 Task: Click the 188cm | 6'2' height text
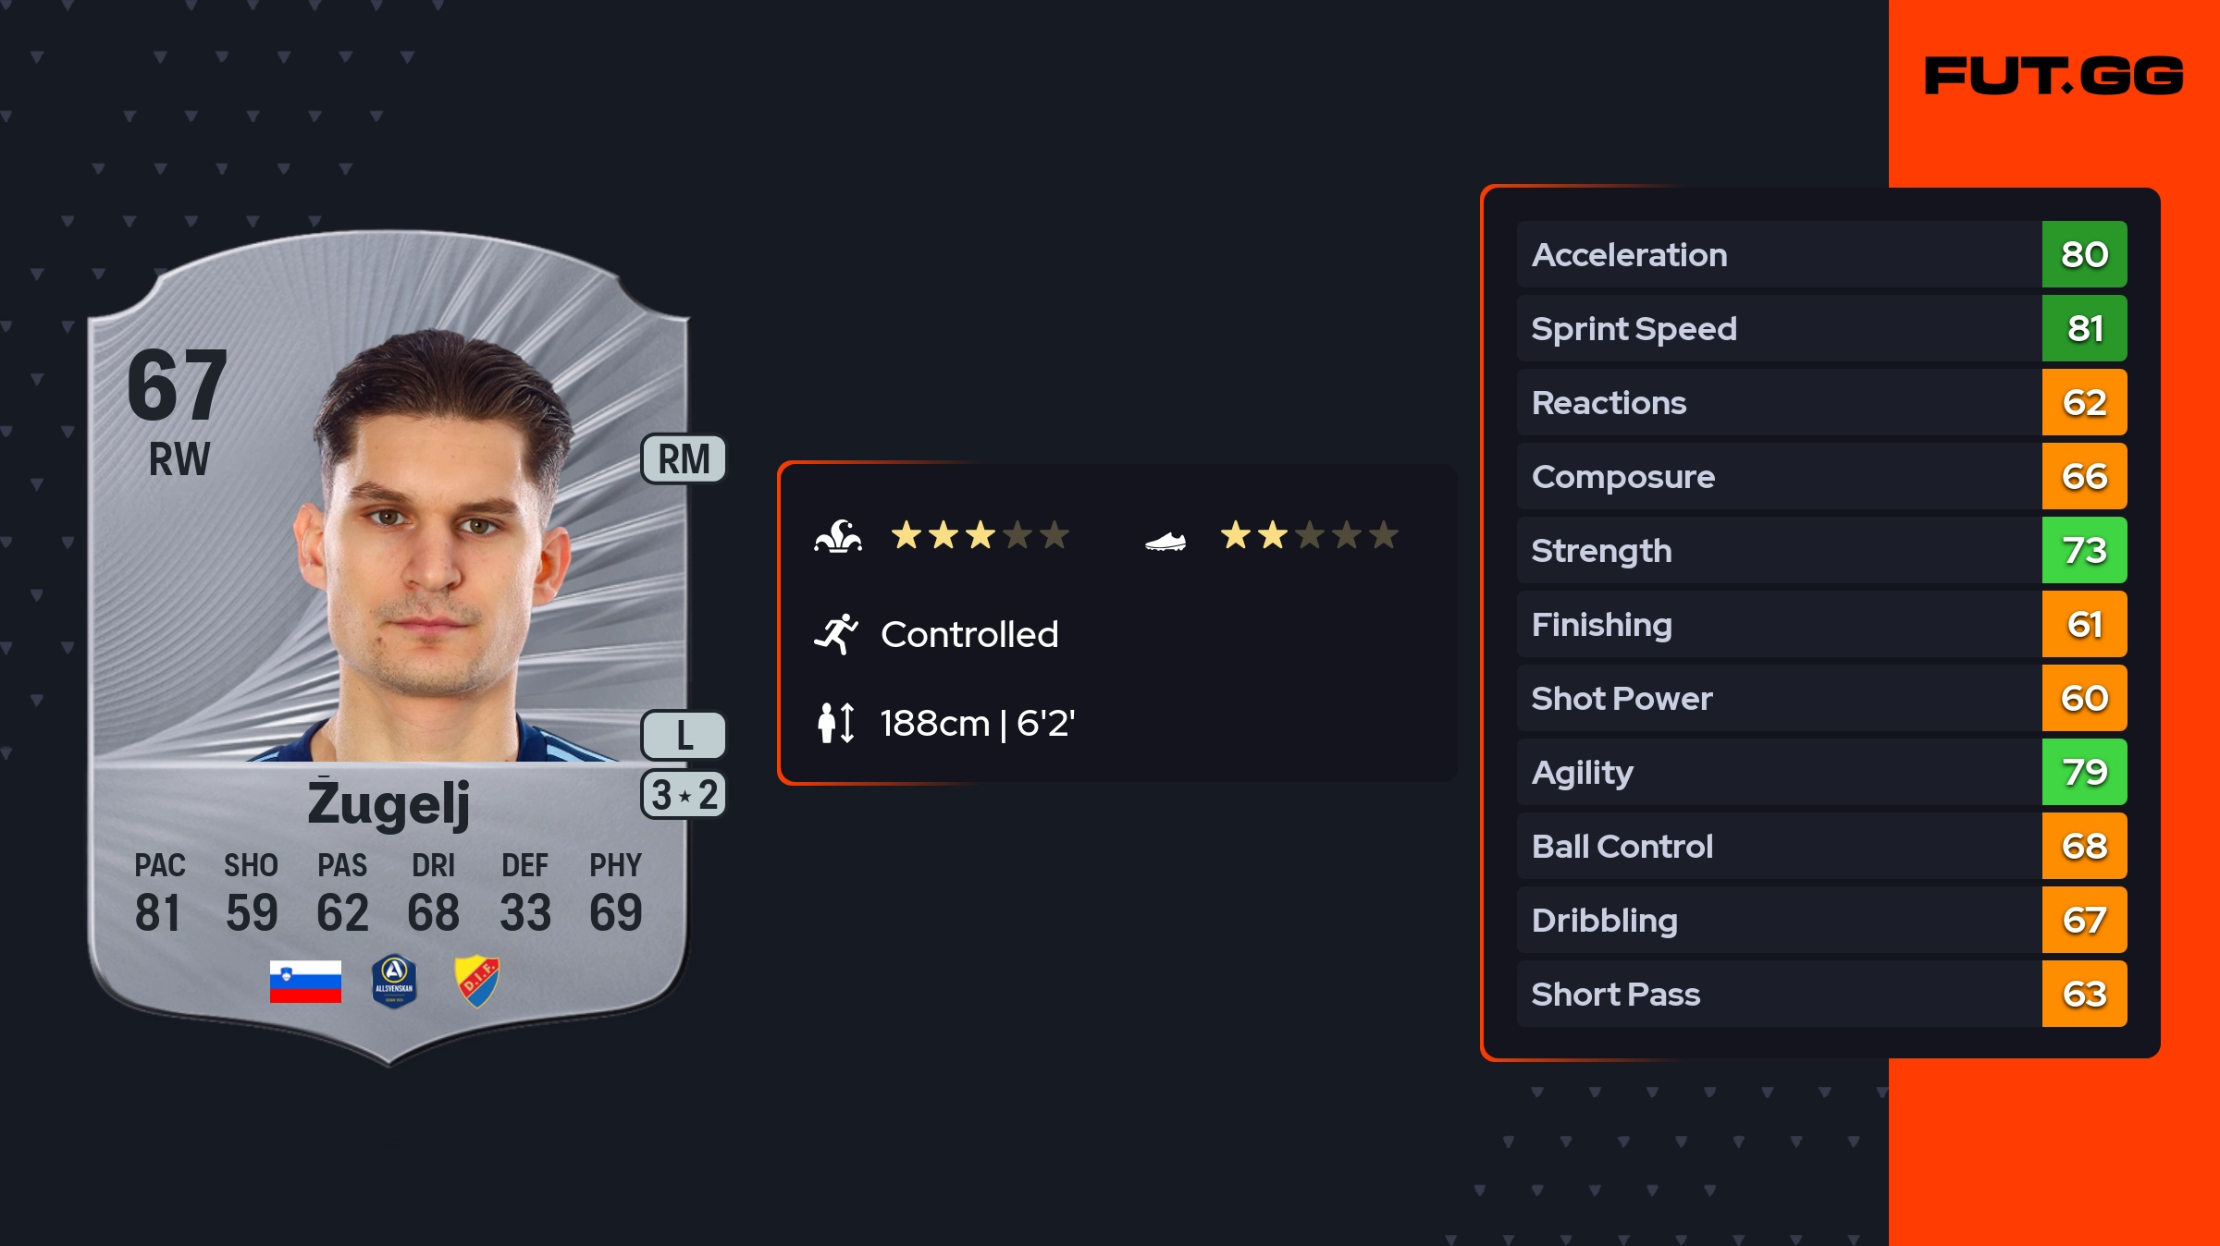coord(977,723)
